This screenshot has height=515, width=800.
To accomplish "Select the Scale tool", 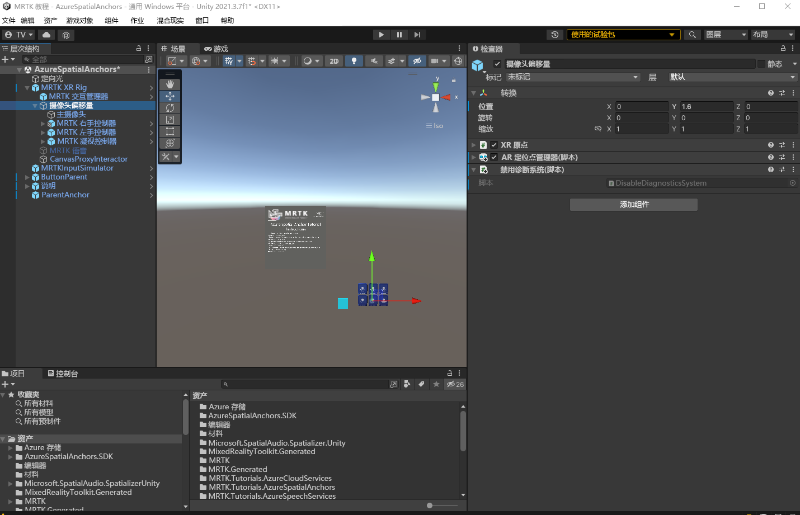I will pyautogui.click(x=170, y=120).
